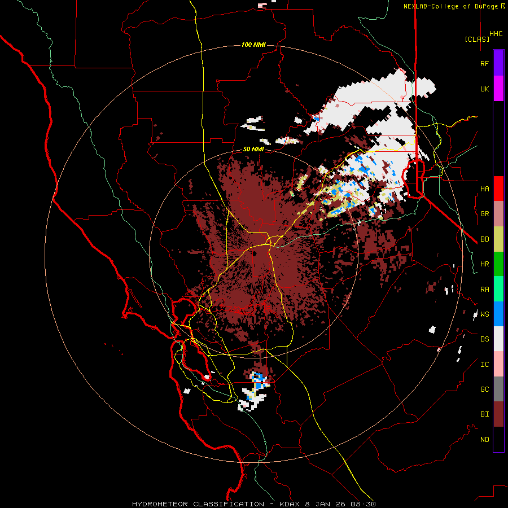Click the HA red legend swatch
508x508 pixels.
[498, 189]
